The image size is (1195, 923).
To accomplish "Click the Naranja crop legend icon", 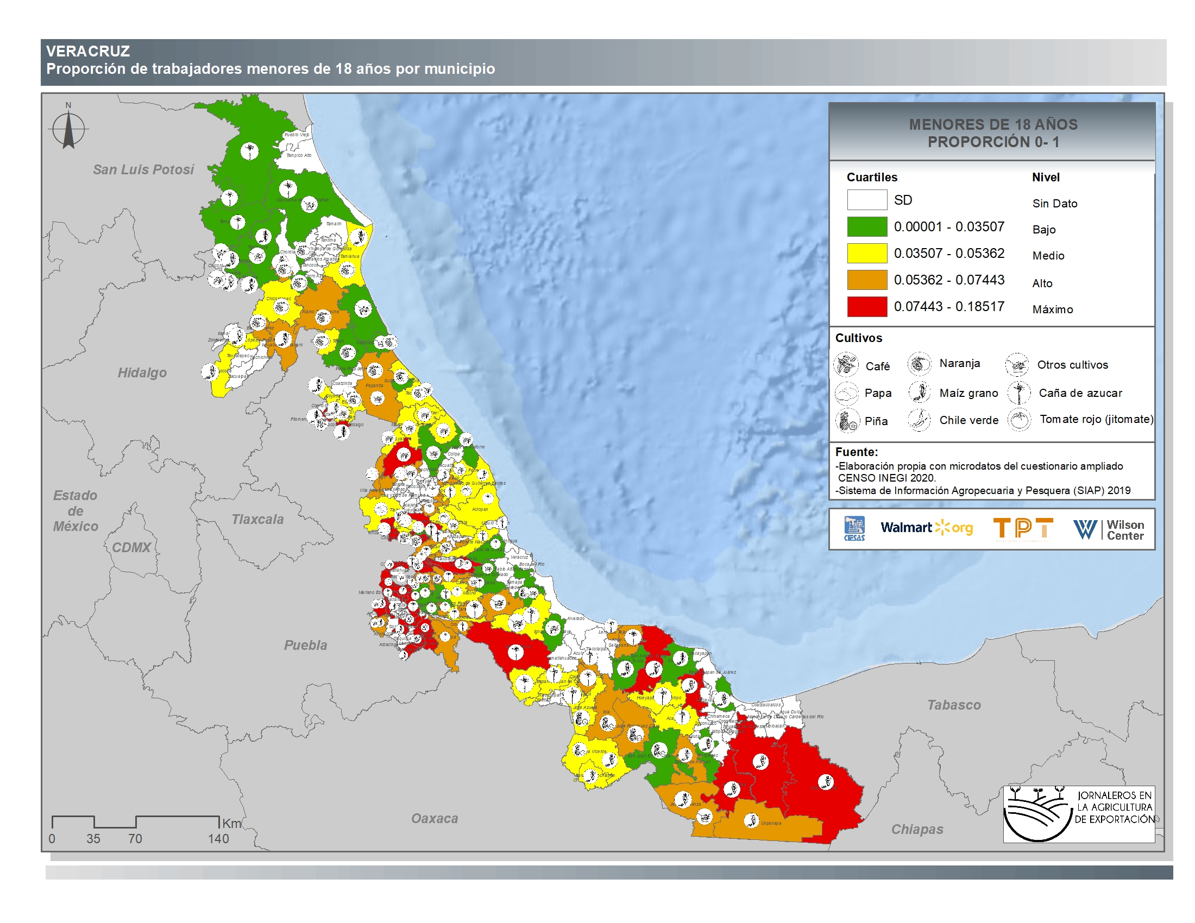I will (919, 364).
